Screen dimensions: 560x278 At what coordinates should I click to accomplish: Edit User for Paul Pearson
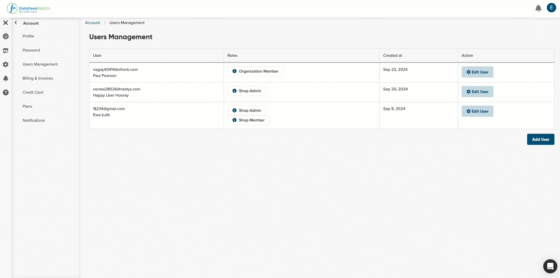click(x=477, y=72)
